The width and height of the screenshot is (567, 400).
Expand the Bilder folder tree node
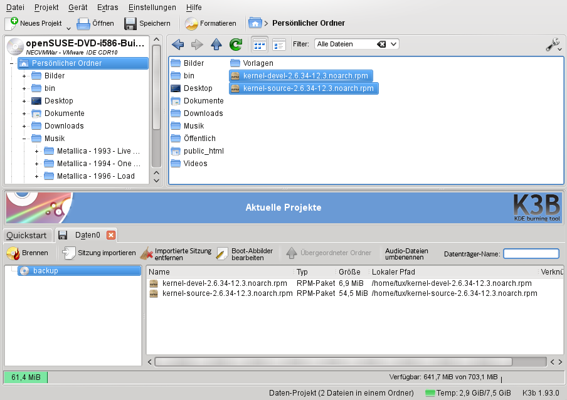(x=24, y=76)
